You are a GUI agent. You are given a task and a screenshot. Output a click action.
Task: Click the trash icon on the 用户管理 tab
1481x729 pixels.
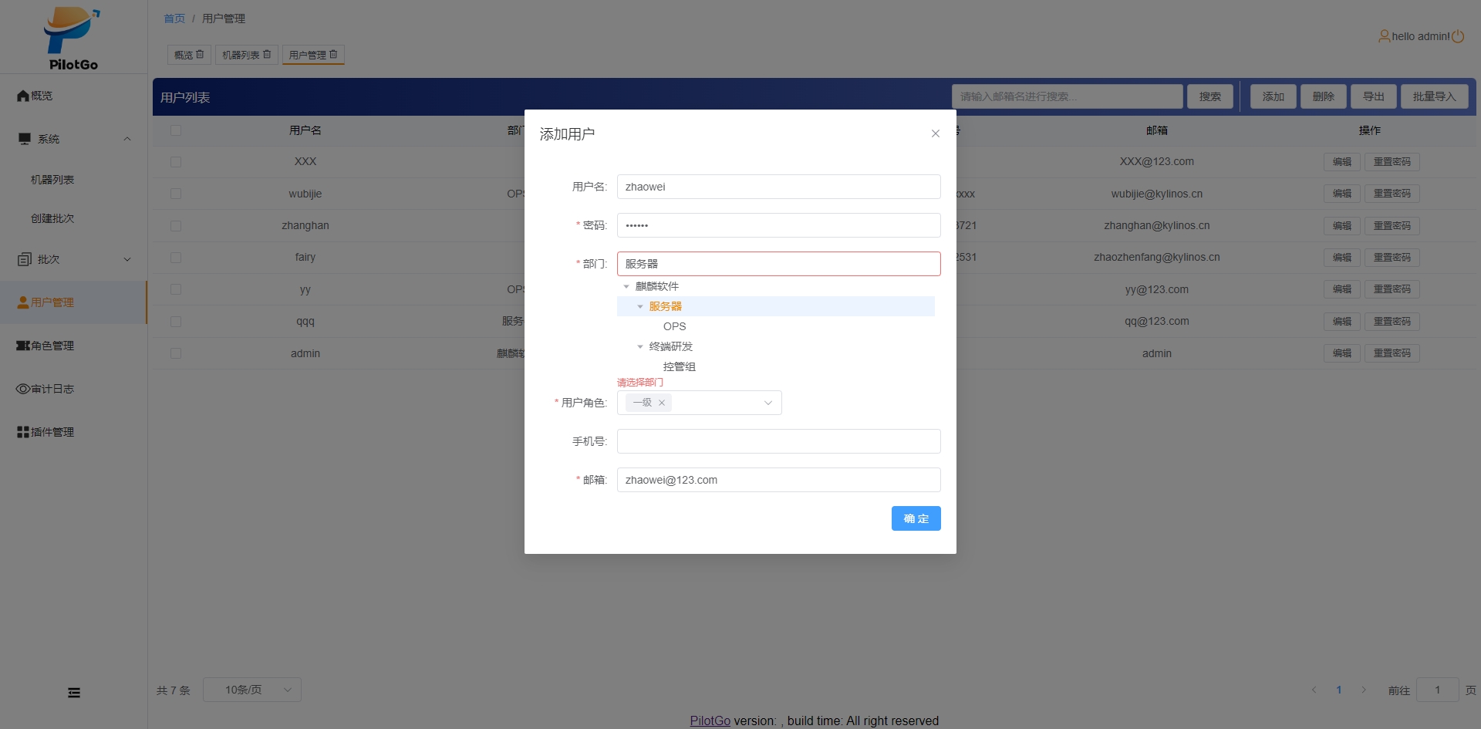[x=333, y=55]
